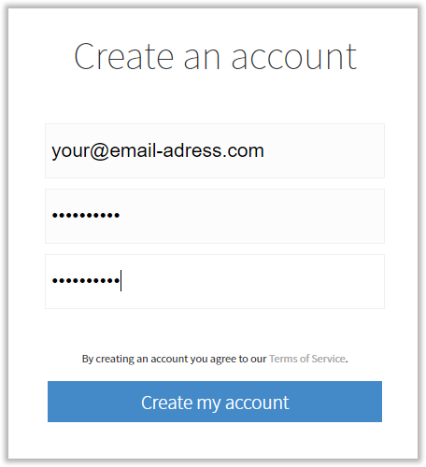Click the Create my account button

click(215, 402)
